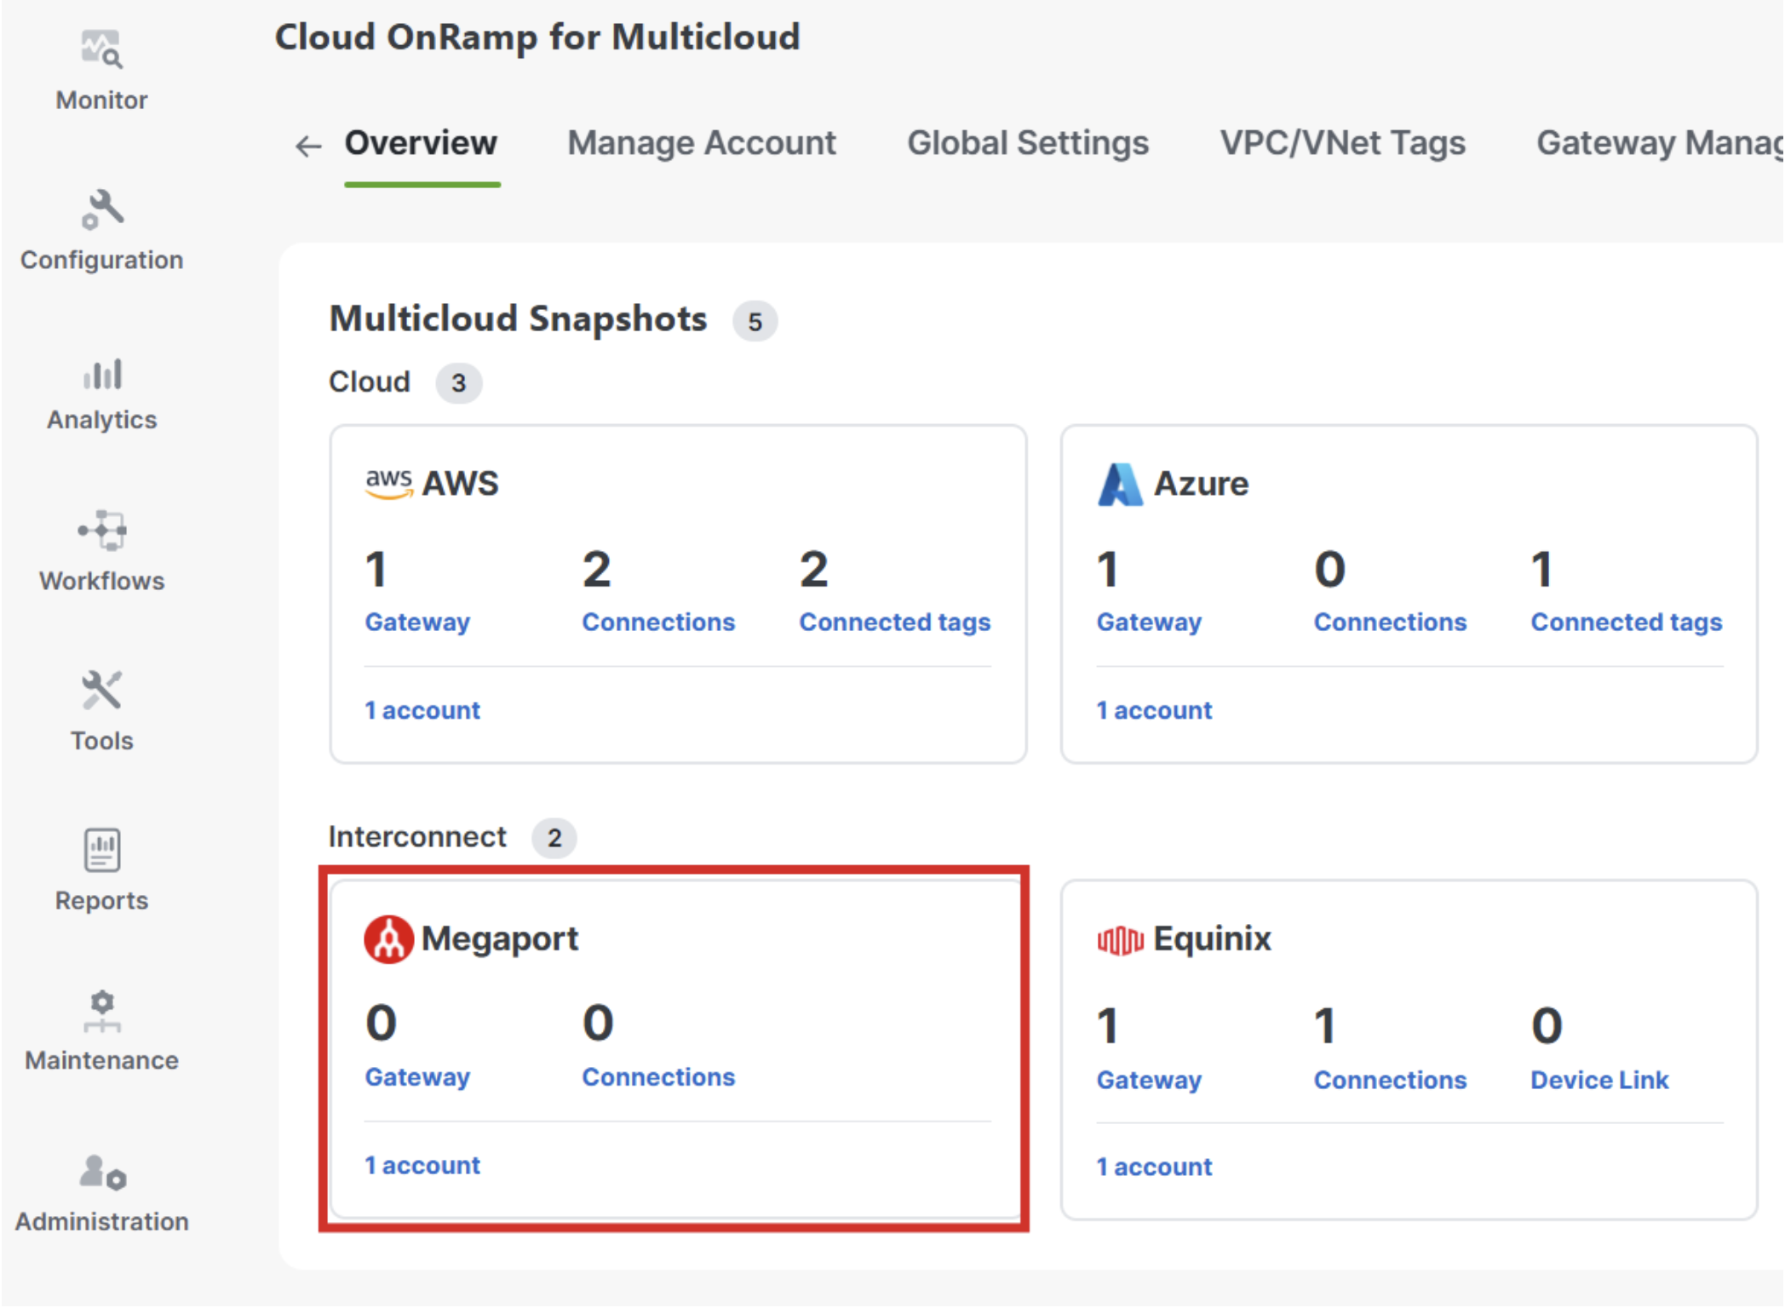Open the Workflows sidebar icon
The height and width of the screenshot is (1308, 1785).
click(102, 531)
